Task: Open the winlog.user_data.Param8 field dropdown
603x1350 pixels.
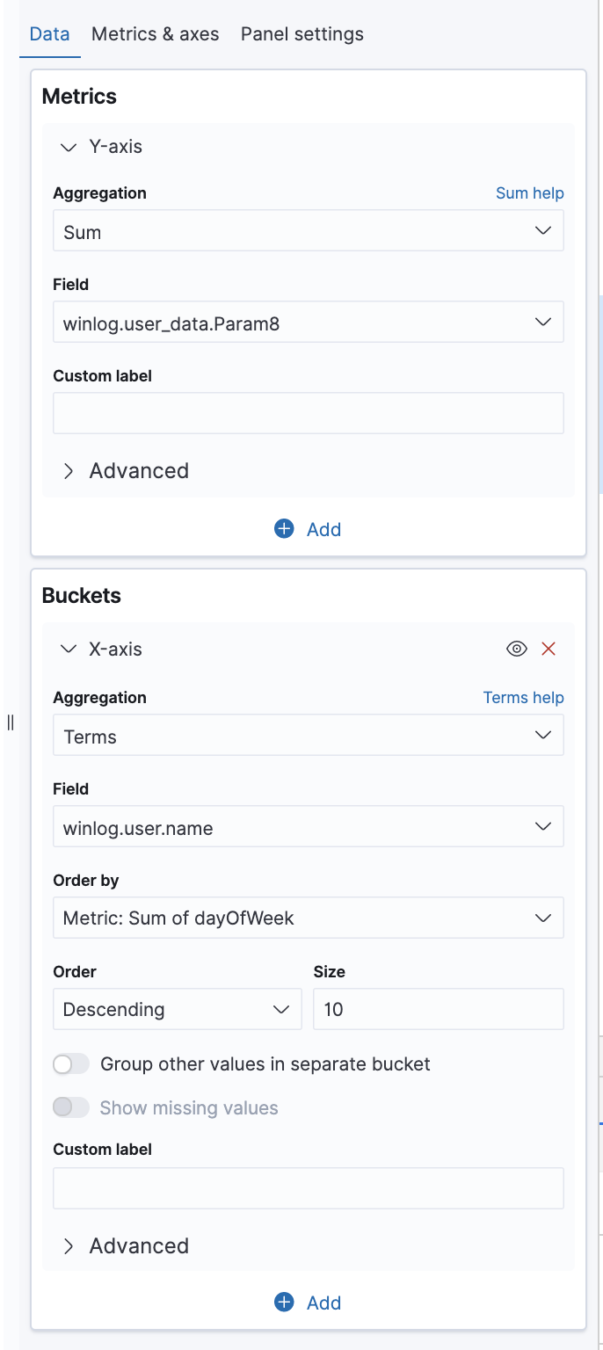Action: [308, 323]
